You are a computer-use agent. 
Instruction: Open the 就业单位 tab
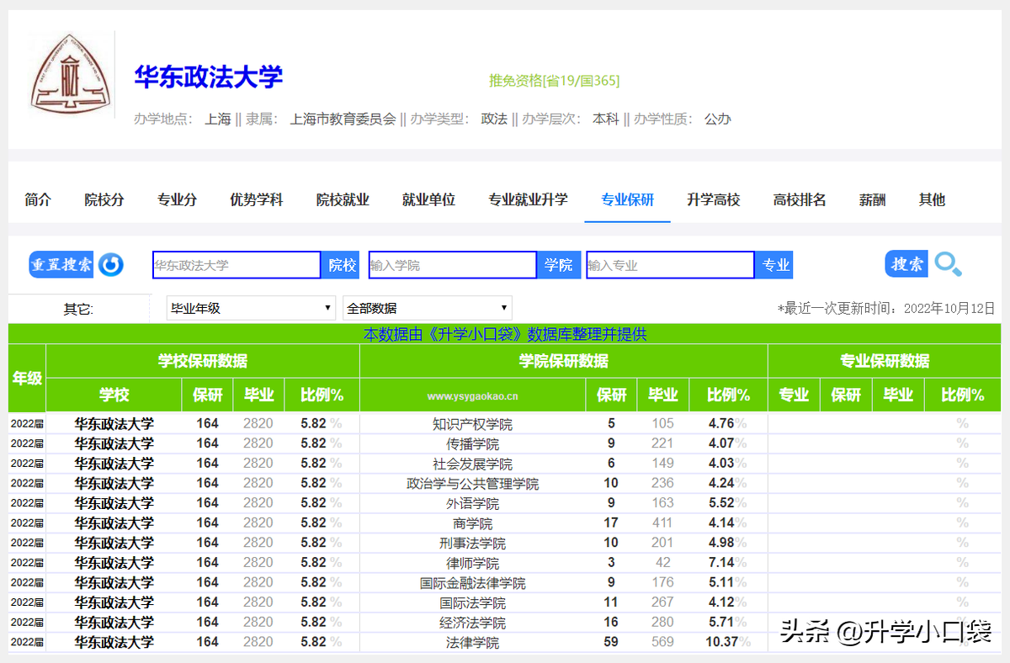pyautogui.click(x=428, y=199)
